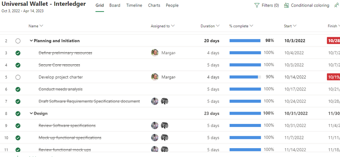Screen dimensions: 340x157
Task: Click the Conditional coloring icon
Action: pos(286,5)
